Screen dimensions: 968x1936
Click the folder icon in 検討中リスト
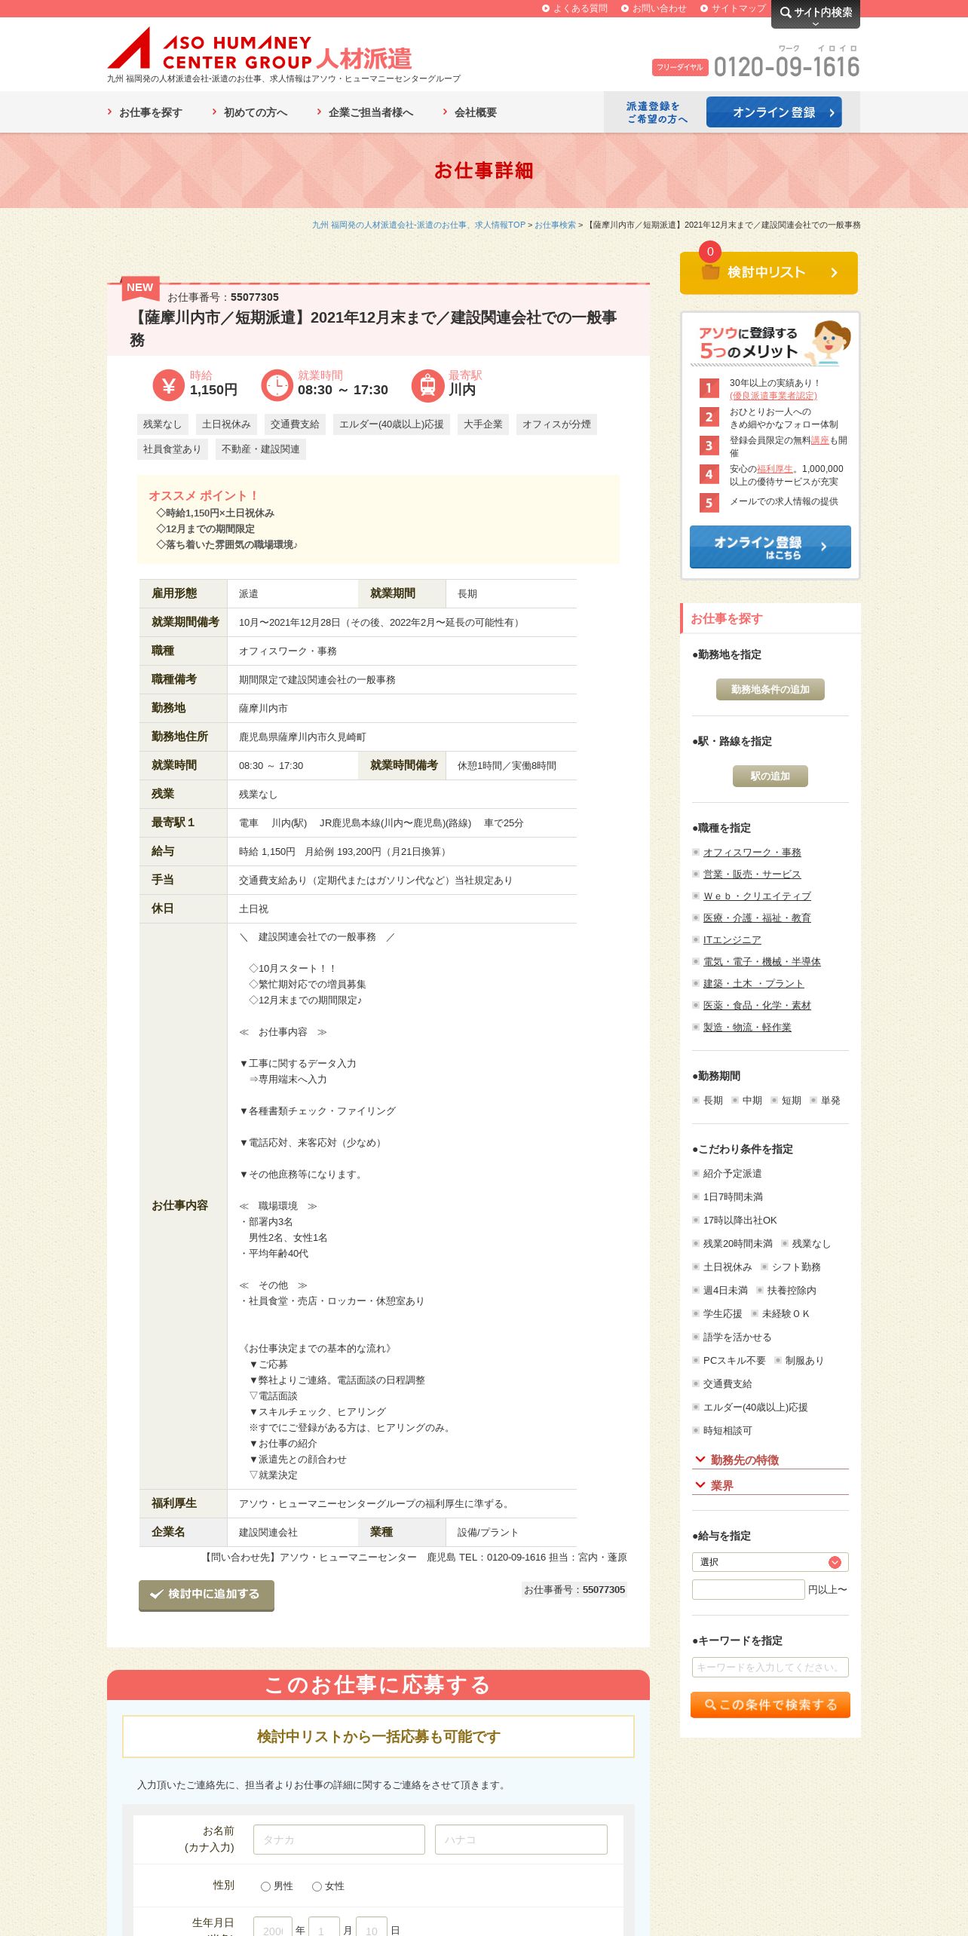coord(710,272)
